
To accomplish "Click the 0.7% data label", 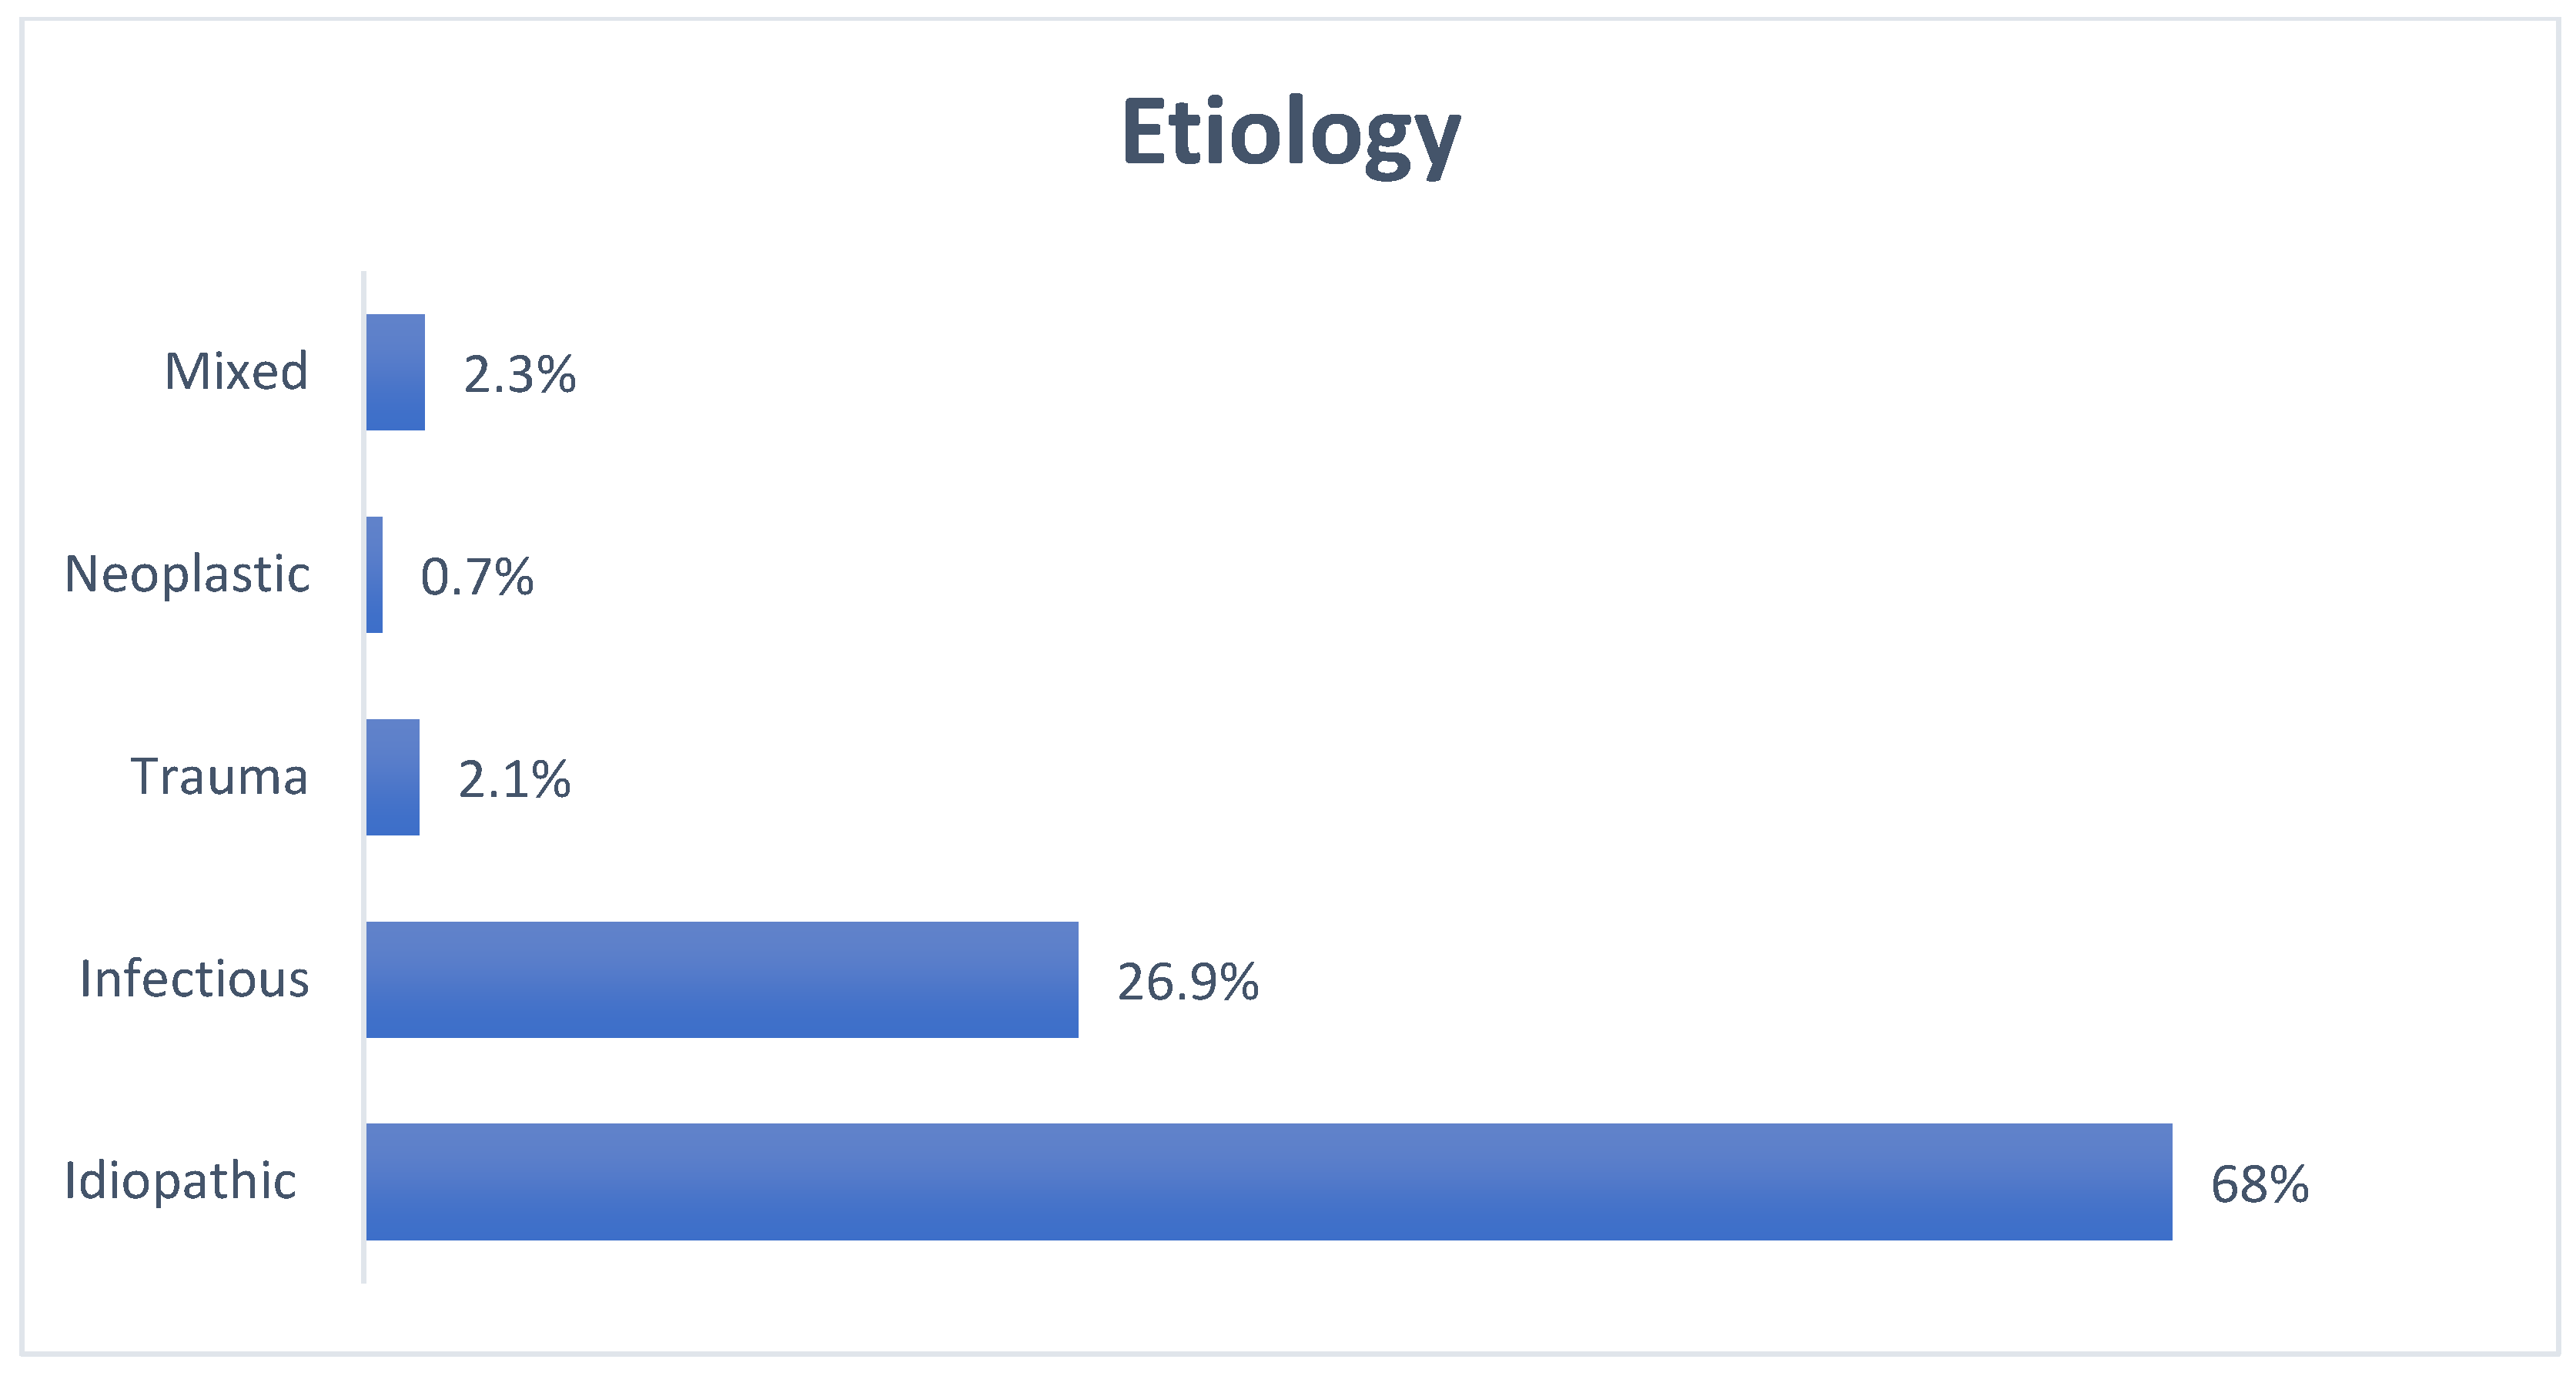I will coord(477,578).
